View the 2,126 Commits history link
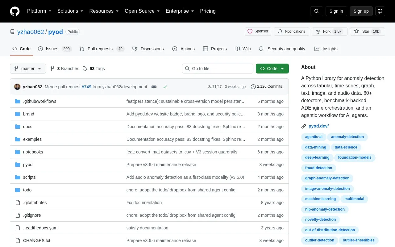This screenshot has height=247, width=395. pos(267,87)
